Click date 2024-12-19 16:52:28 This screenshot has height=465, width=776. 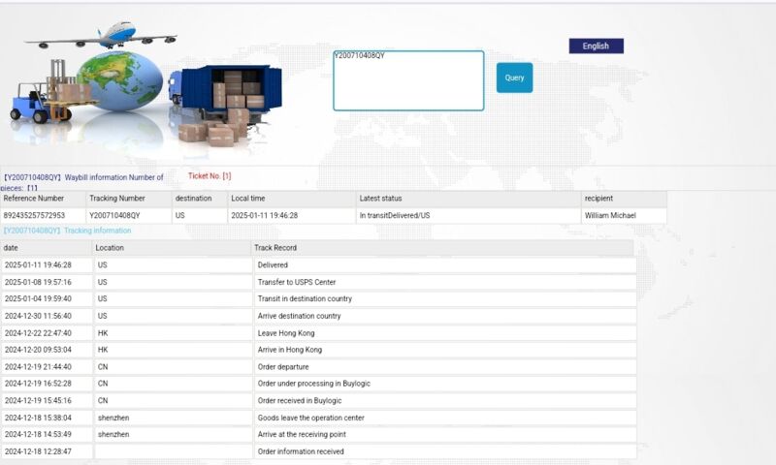[38, 384]
